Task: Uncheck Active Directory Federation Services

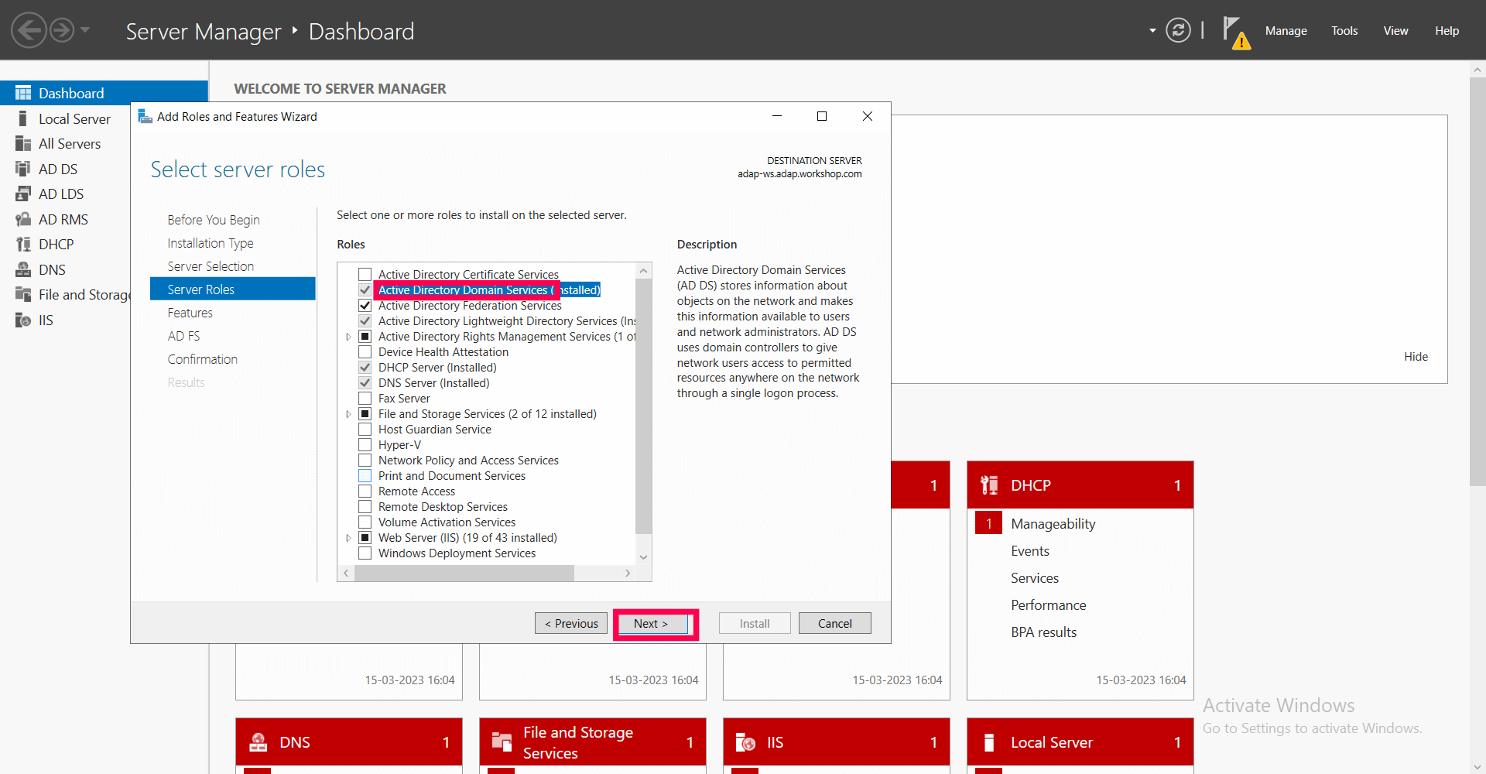Action: [364, 305]
